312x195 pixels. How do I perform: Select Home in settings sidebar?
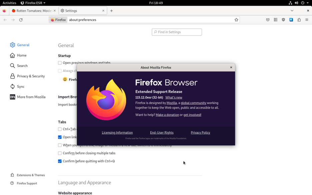(22, 55)
